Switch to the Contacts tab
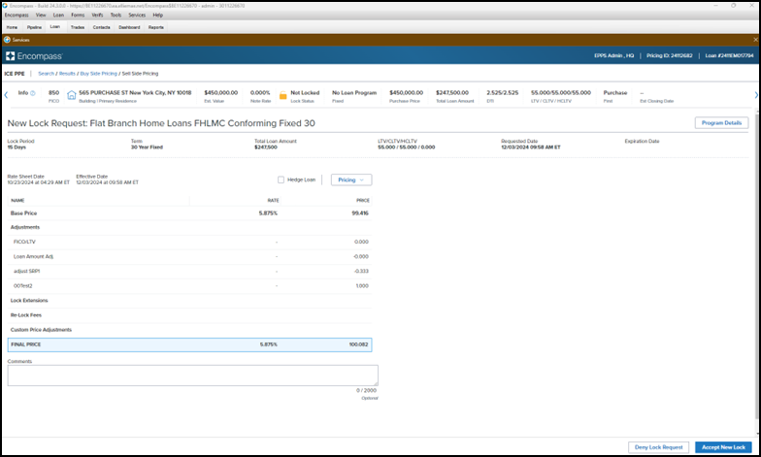The image size is (761, 457). 101,27
